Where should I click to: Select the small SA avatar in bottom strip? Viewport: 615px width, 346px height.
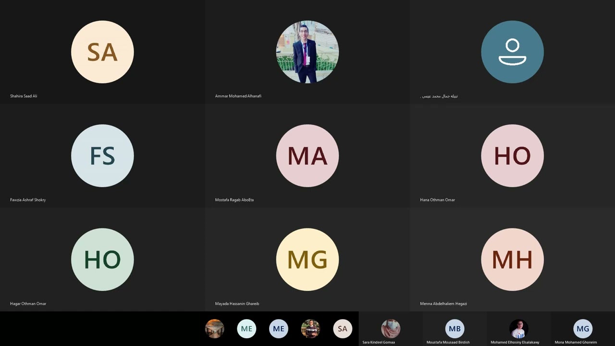pos(343,329)
